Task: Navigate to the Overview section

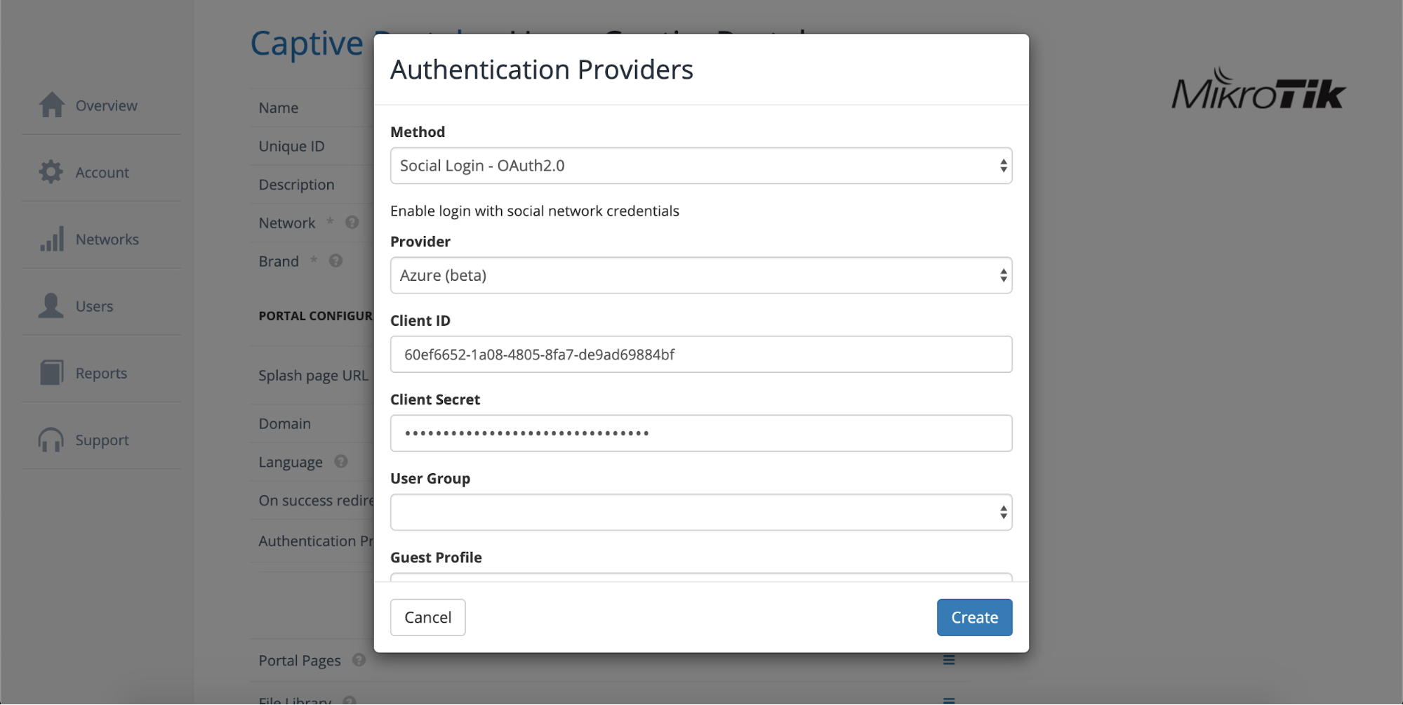Action: coord(50,105)
